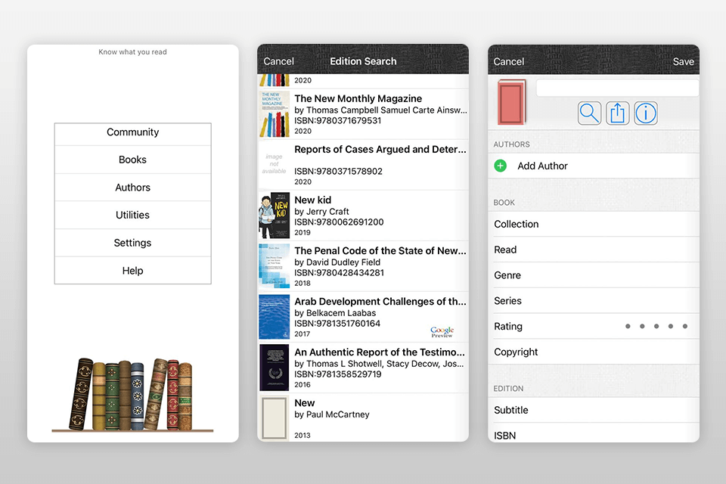Screen dimensions: 726x484
Task: Select The New Monthly Magazine result
Action: coord(363,114)
